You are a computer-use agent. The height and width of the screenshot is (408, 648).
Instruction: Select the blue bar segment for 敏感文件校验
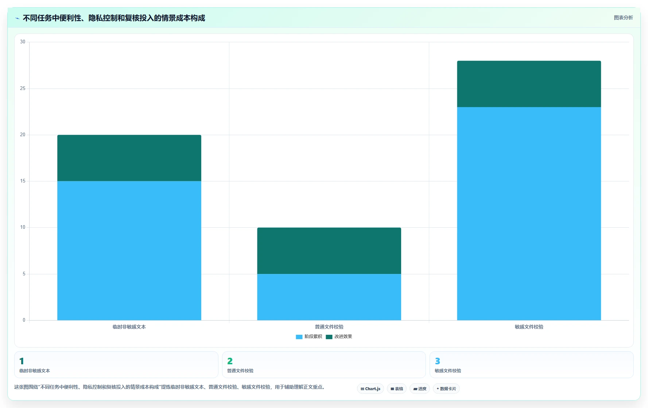529,213
